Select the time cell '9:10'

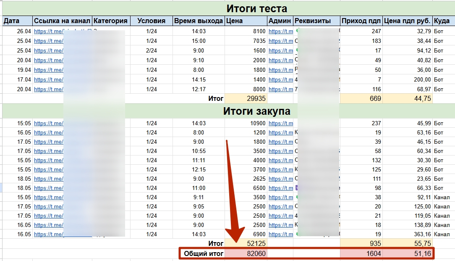[199, 60]
